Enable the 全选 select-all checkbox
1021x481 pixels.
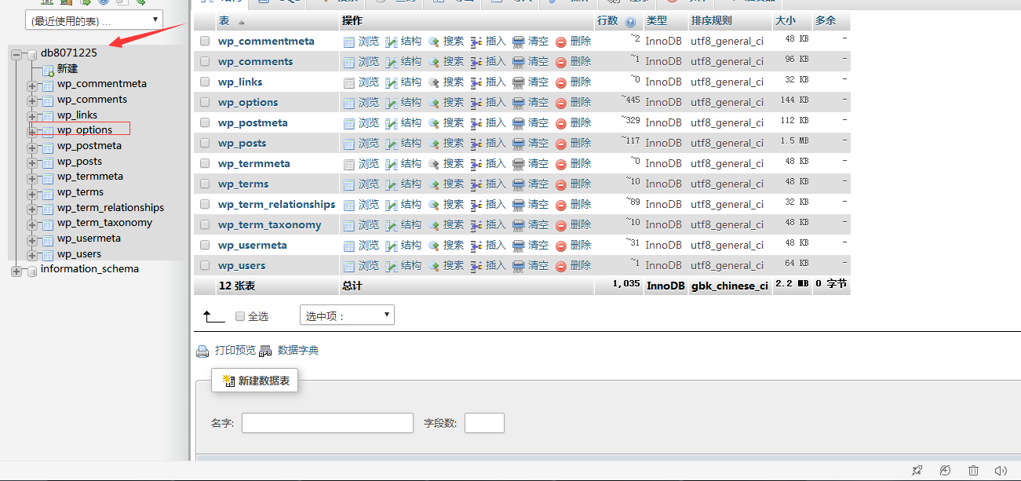tap(240, 316)
